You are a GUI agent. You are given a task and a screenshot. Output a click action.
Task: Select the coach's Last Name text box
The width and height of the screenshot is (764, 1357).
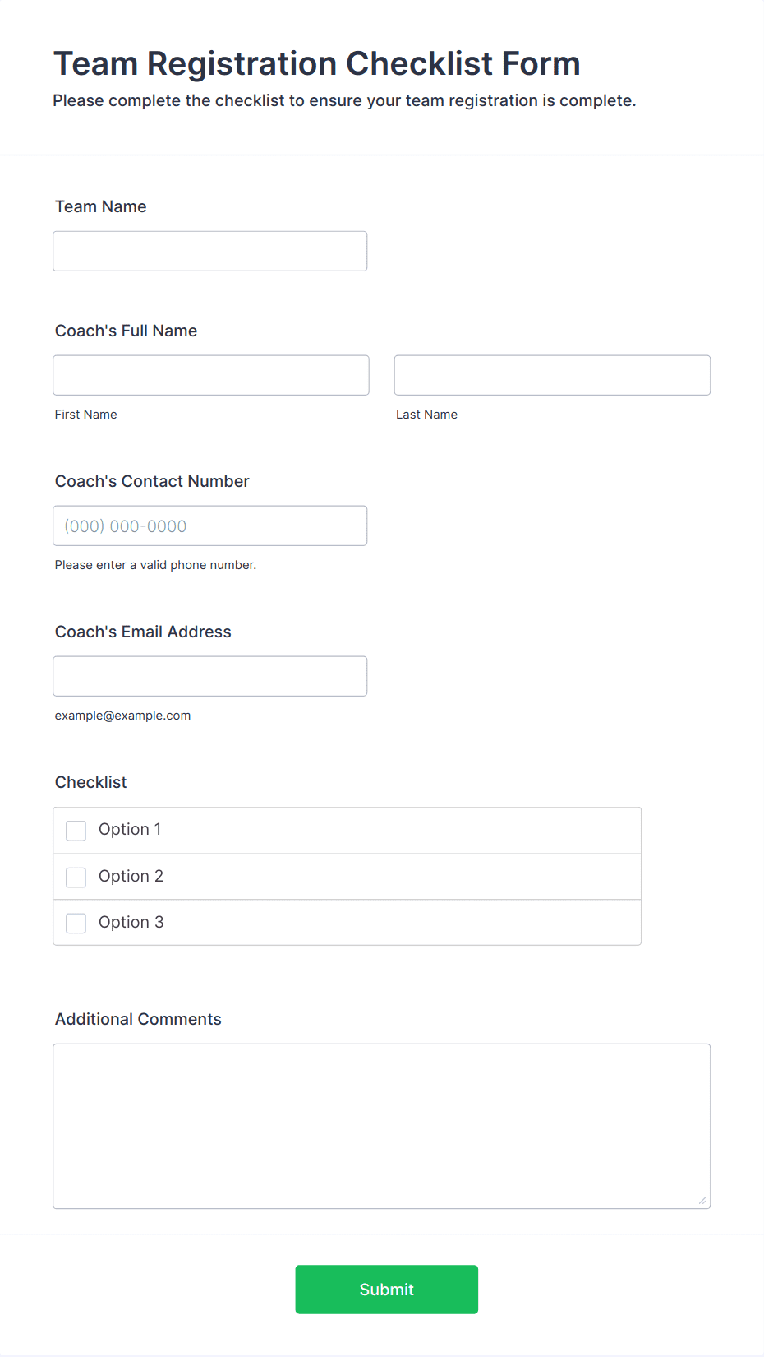pyautogui.click(x=552, y=375)
